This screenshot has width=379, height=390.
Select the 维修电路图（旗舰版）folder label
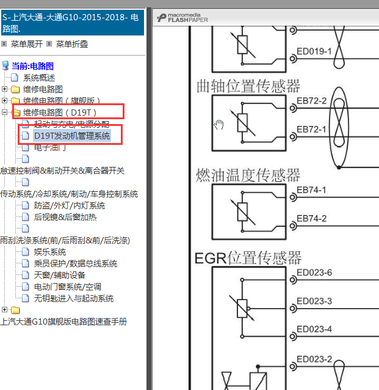point(62,100)
